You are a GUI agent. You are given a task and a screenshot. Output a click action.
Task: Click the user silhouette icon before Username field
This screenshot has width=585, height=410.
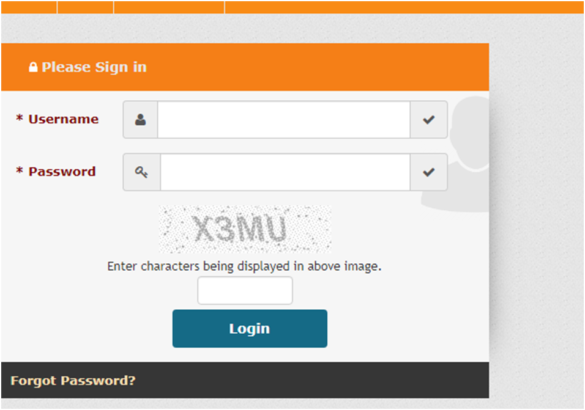coord(140,120)
